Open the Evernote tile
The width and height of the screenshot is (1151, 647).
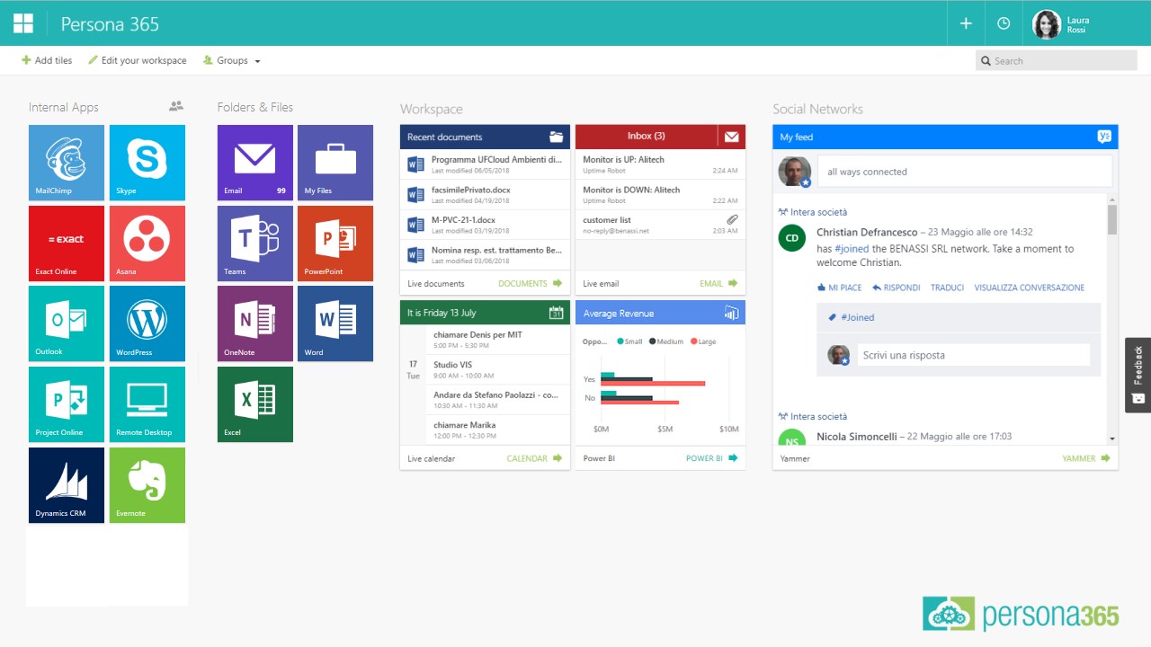[x=147, y=485]
